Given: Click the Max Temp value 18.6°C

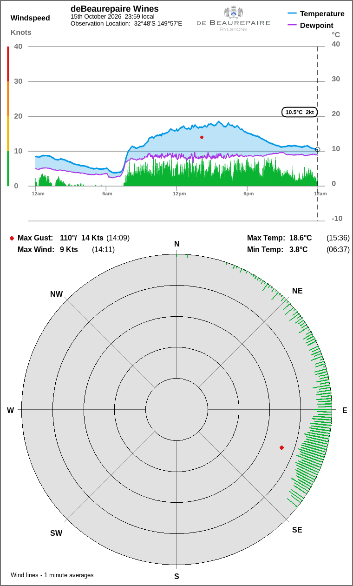Looking at the screenshot, I should (x=301, y=238).
